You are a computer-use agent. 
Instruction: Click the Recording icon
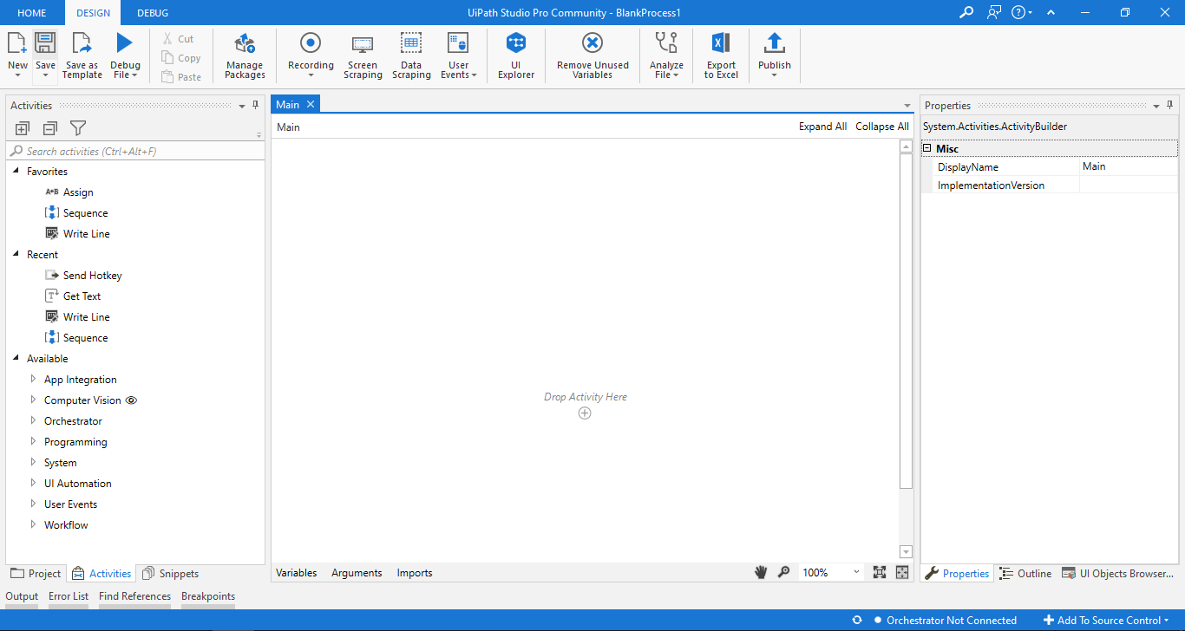(311, 43)
